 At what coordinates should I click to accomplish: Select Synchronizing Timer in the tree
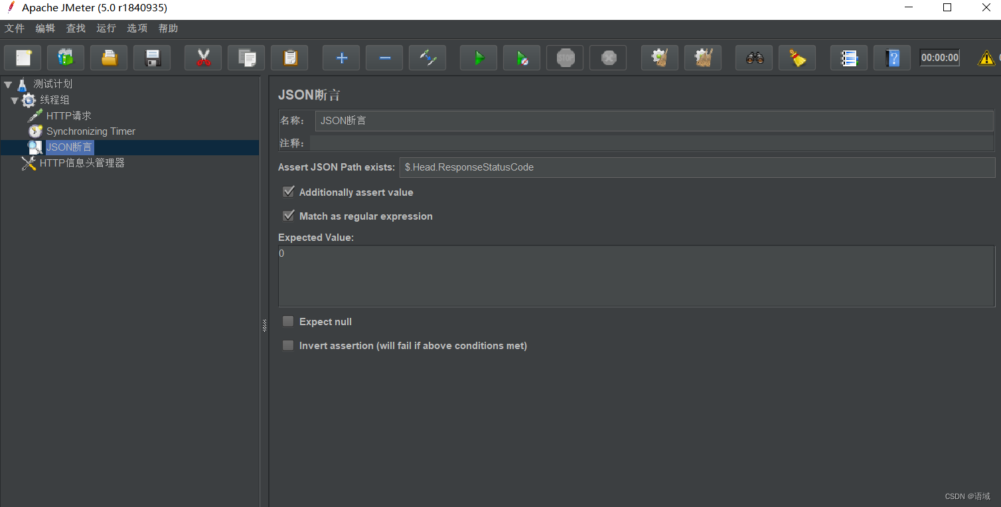[x=91, y=131]
